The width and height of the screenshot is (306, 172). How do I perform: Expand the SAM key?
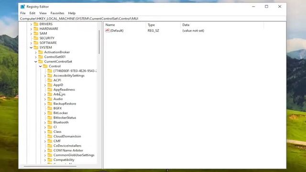31,33
